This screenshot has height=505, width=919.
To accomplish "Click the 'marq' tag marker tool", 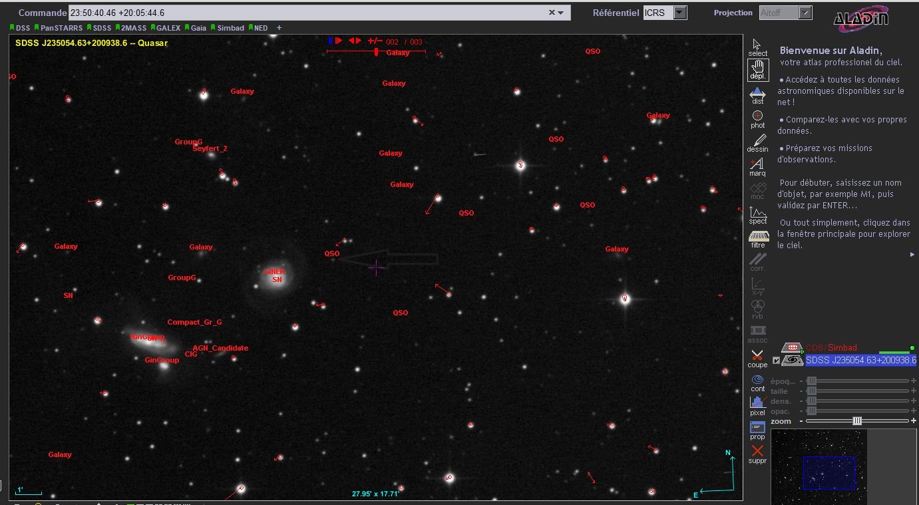I will coord(757,167).
